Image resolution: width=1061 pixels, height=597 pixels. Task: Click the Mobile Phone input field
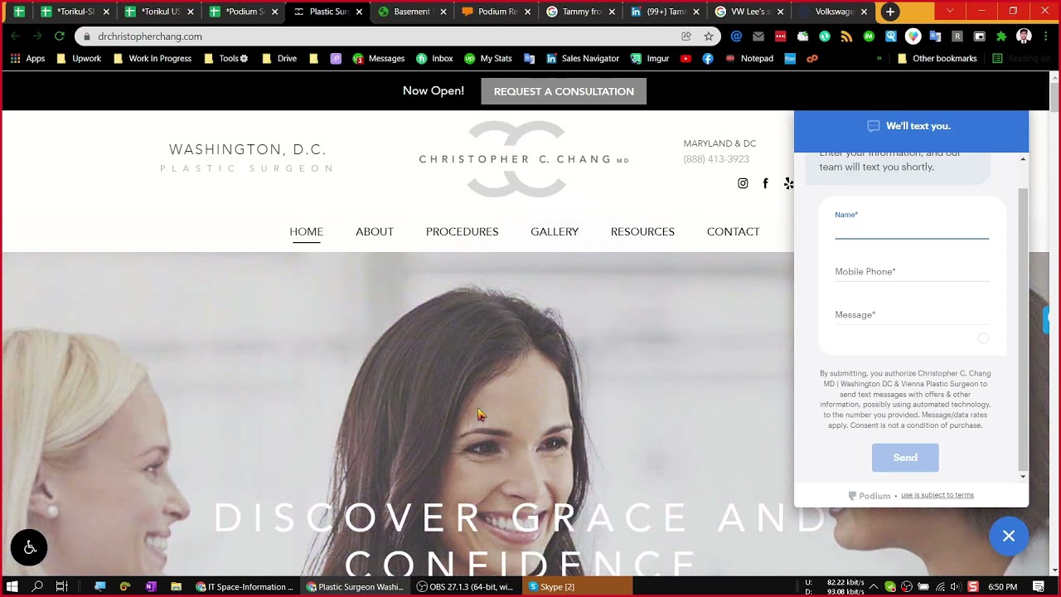click(x=912, y=272)
